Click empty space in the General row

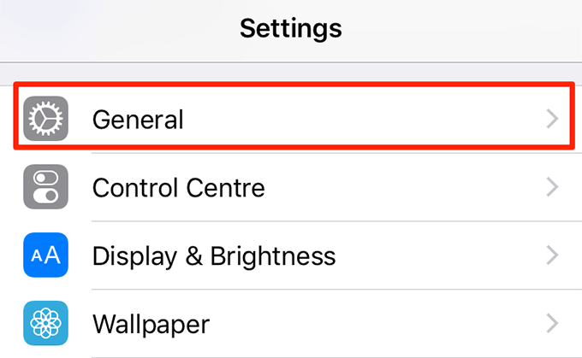[x=368, y=119]
